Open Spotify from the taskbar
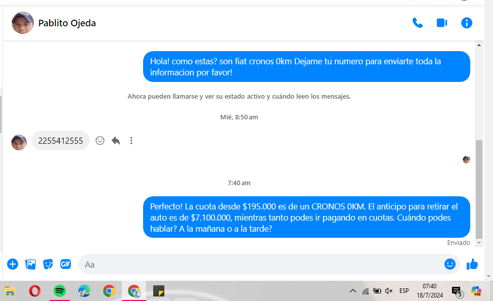The image size is (493, 301). (x=60, y=291)
